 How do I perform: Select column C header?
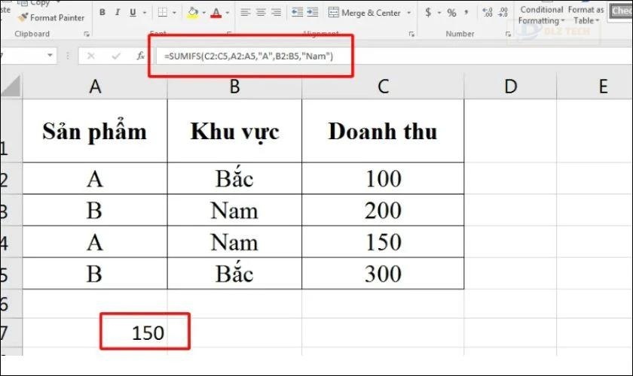click(383, 86)
